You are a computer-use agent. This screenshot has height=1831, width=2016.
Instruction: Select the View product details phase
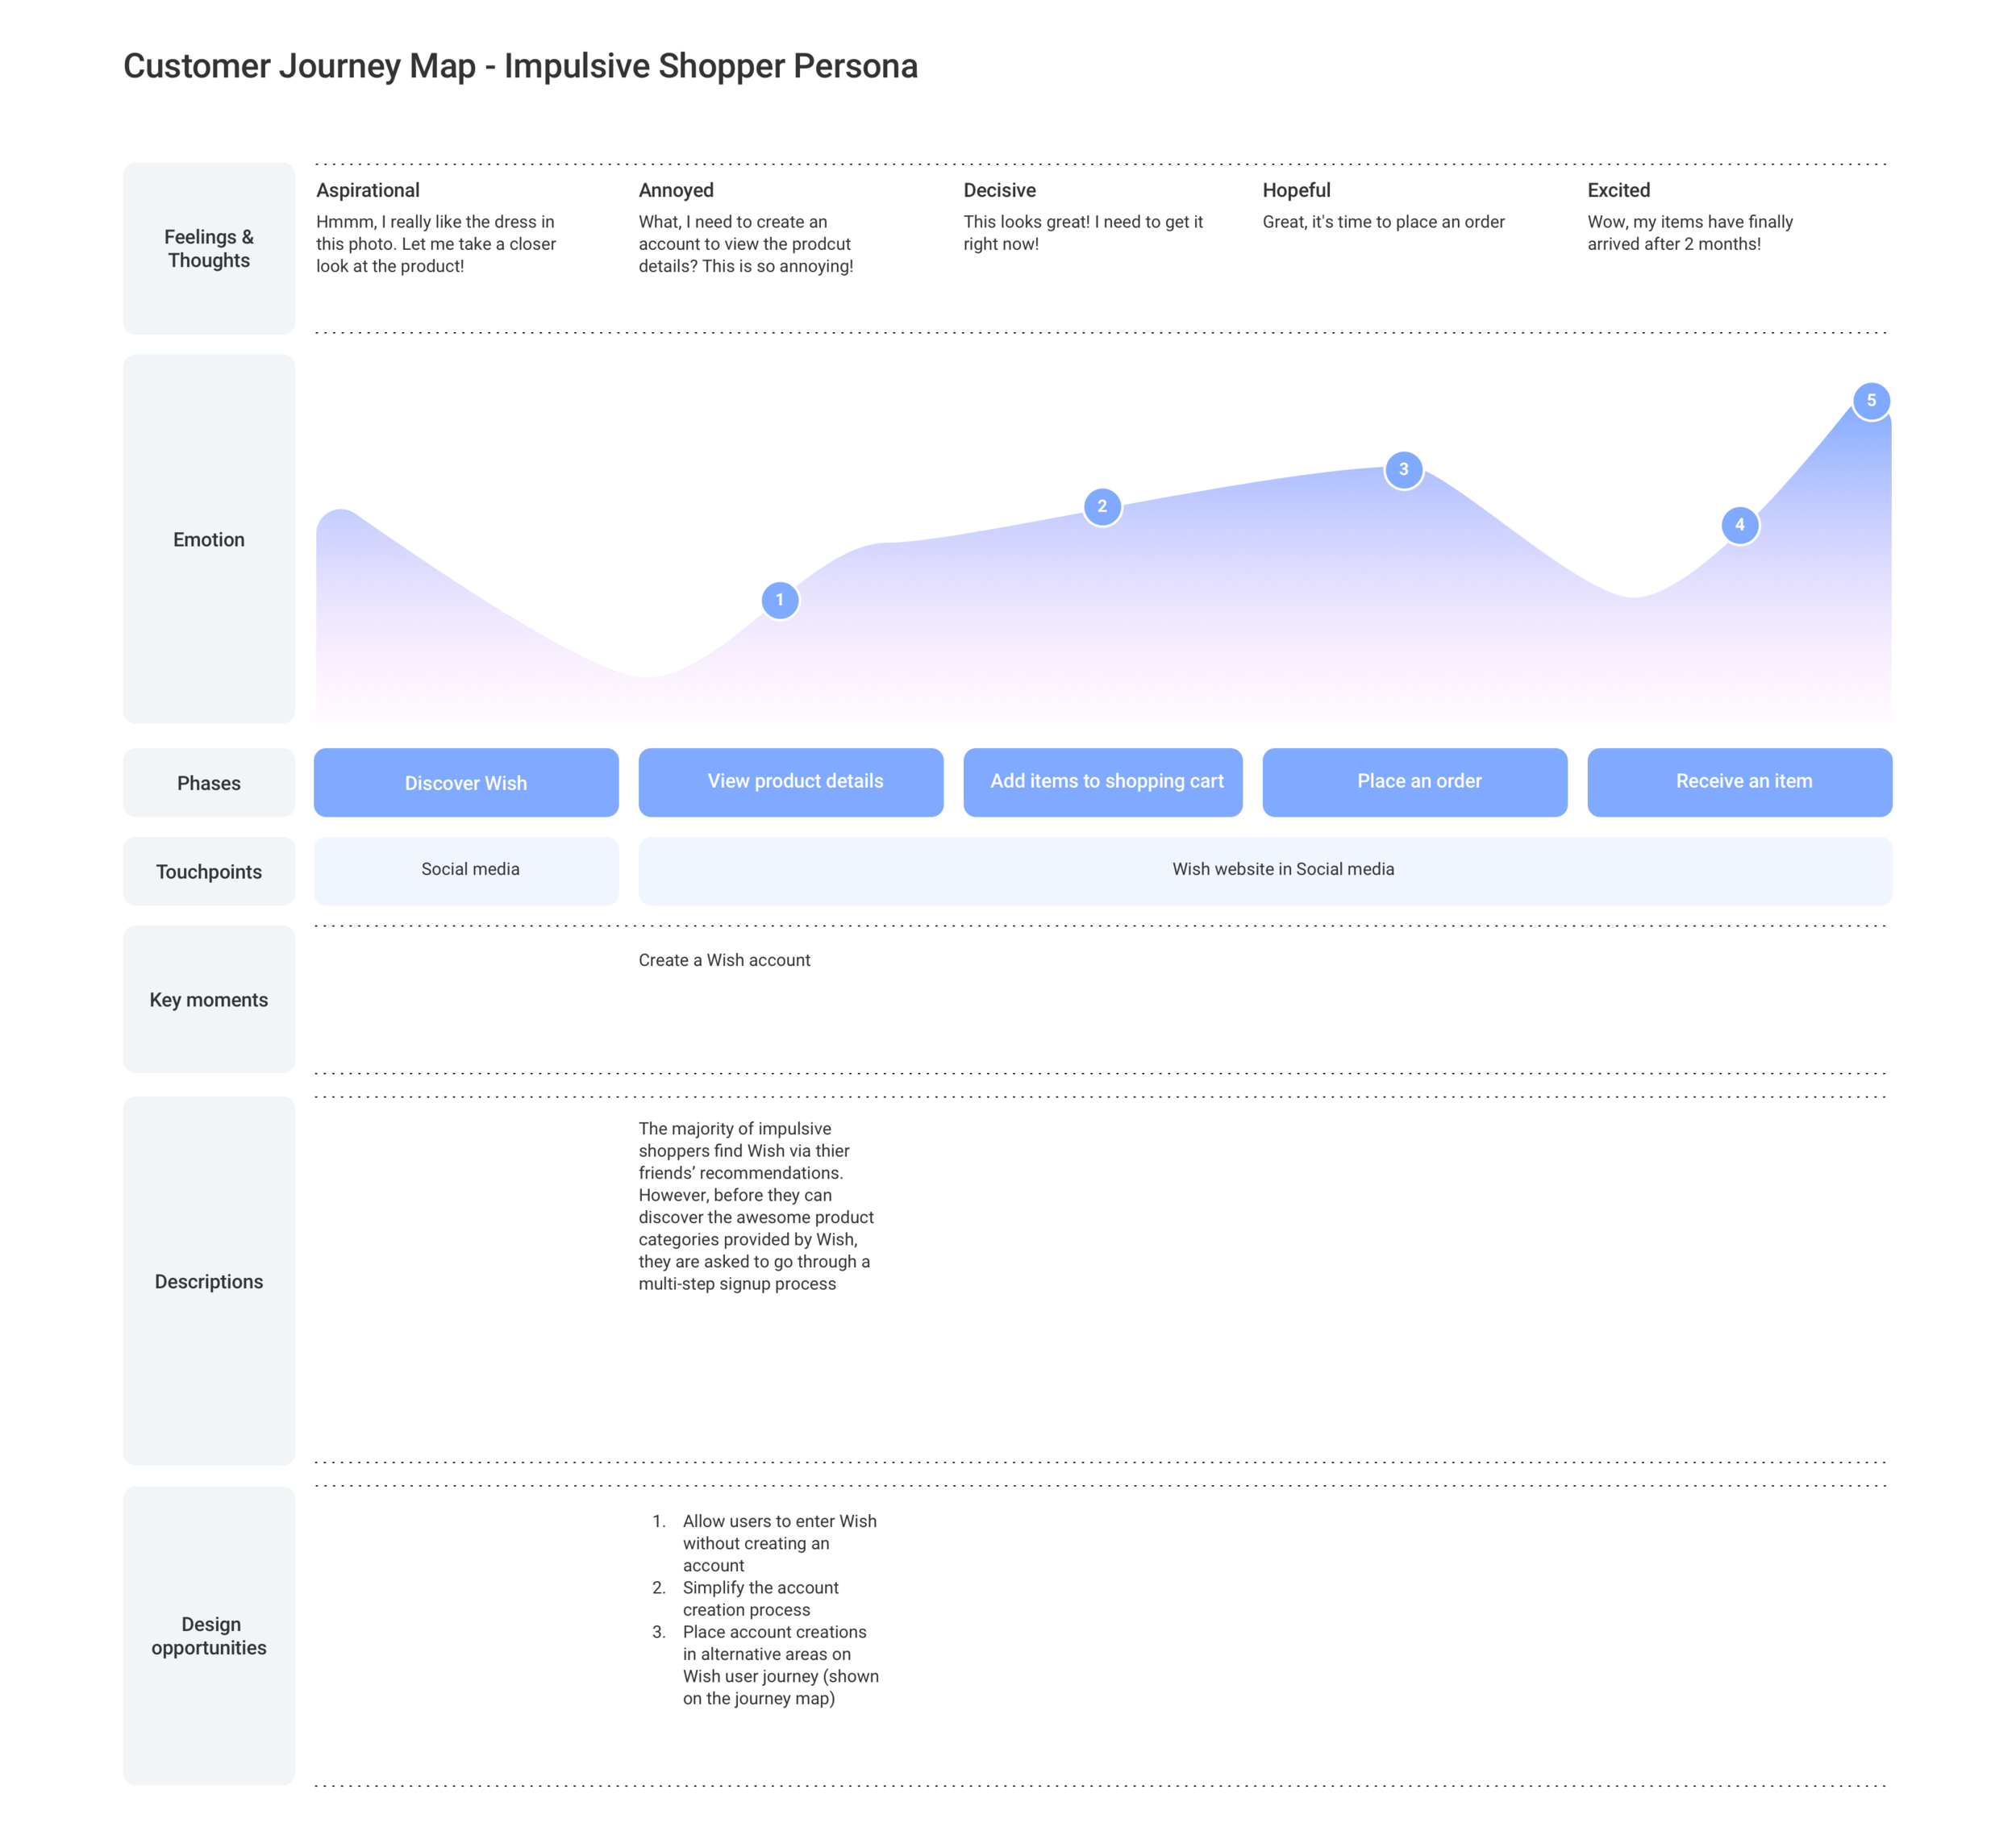coord(791,782)
